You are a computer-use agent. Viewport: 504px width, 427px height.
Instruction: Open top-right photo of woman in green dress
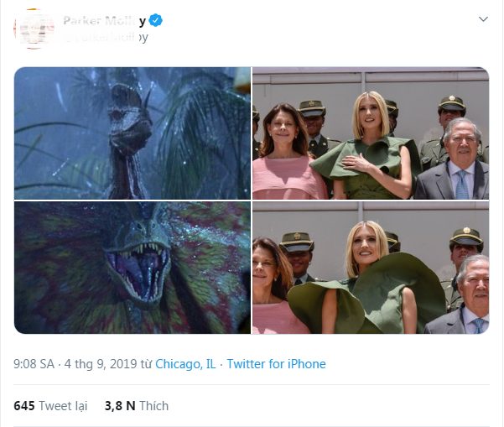pos(371,133)
